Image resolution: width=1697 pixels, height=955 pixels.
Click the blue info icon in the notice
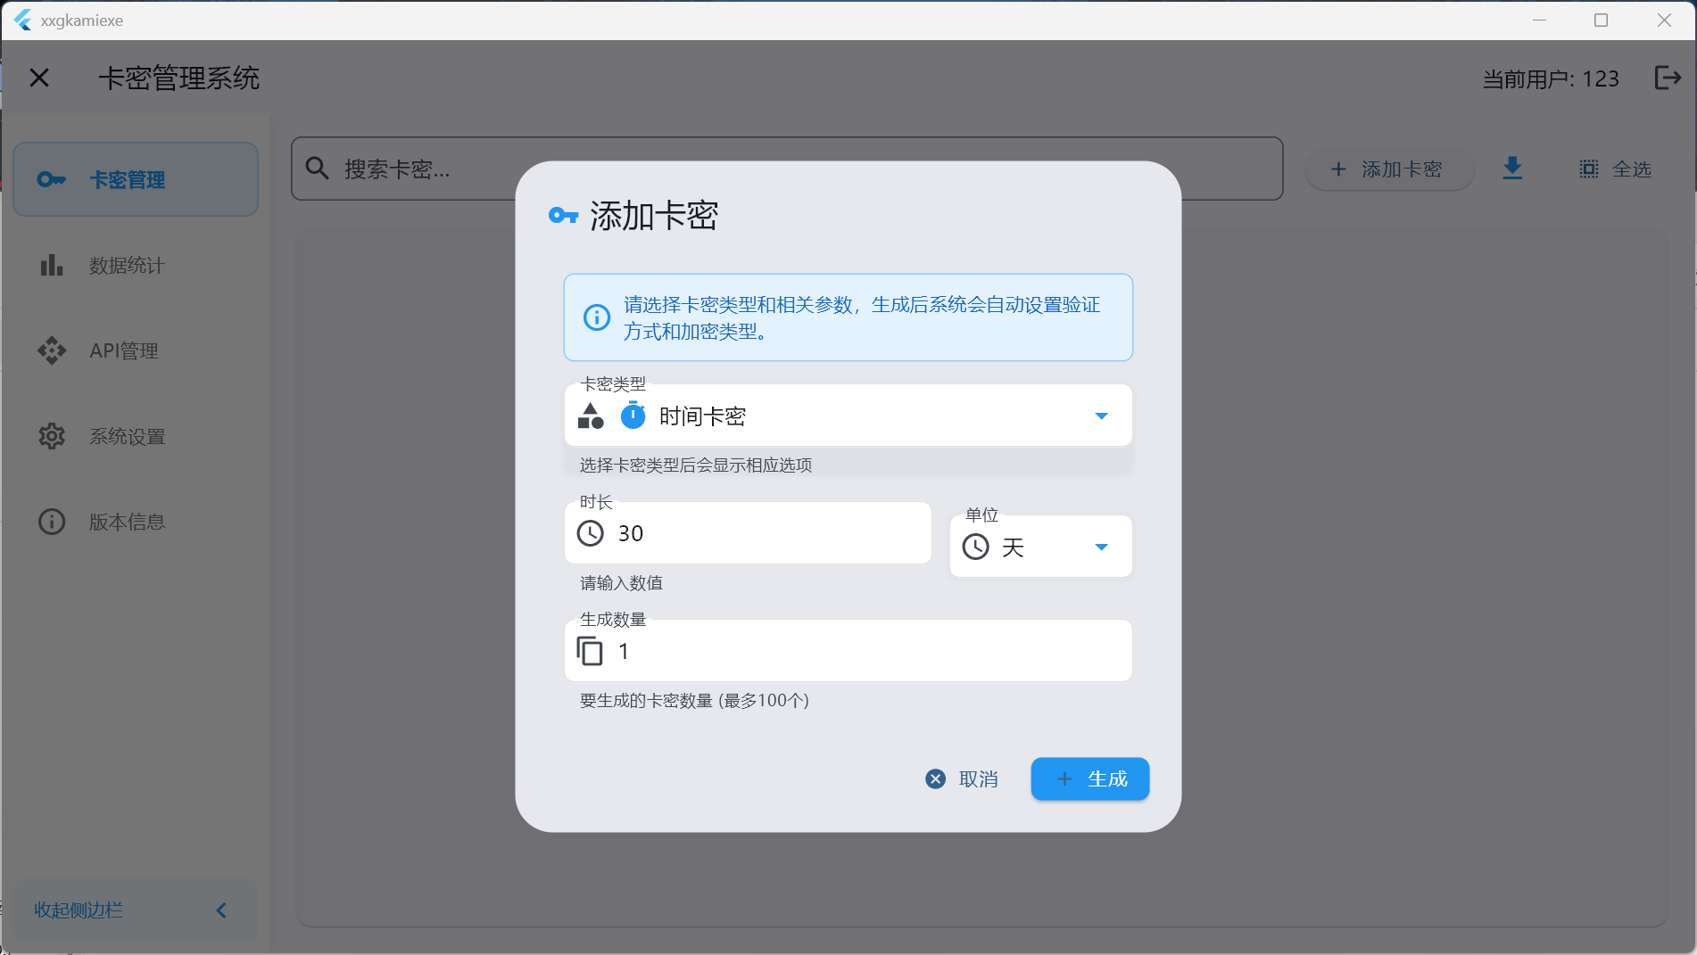coord(597,317)
